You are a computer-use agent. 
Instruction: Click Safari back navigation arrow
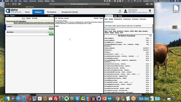13,4
